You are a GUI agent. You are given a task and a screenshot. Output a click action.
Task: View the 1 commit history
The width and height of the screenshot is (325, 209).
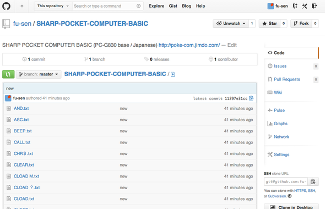click(x=34, y=59)
